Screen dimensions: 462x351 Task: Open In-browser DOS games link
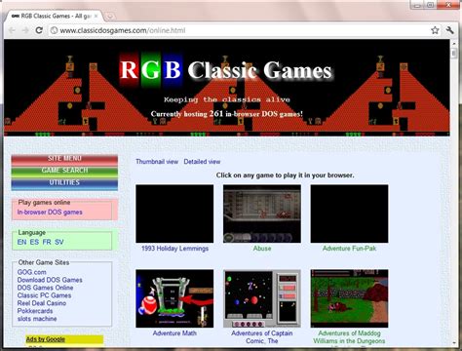pos(50,213)
